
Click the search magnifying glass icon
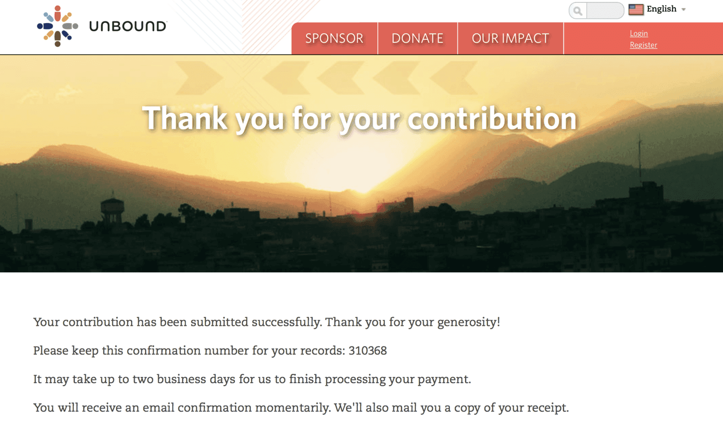click(x=578, y=11)
